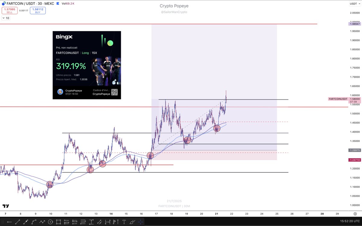Click the QR code on BingX card
The width and height of the screenshot is (362, 226).
click(114, 92)
